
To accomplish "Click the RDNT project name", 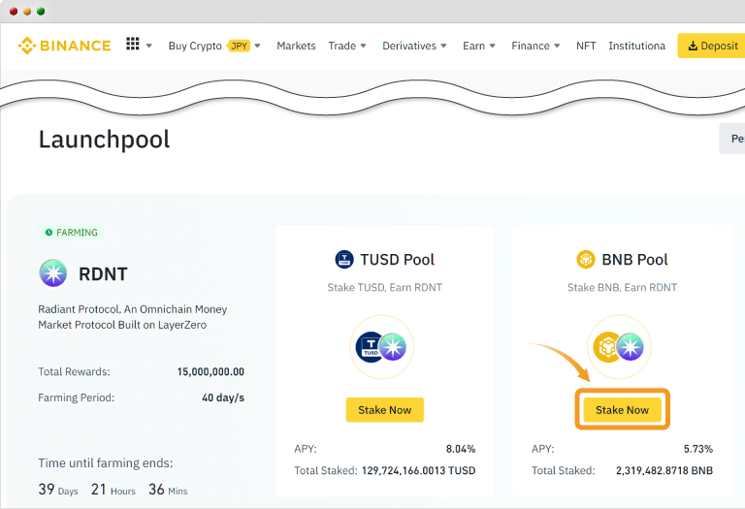I will 103,274.
